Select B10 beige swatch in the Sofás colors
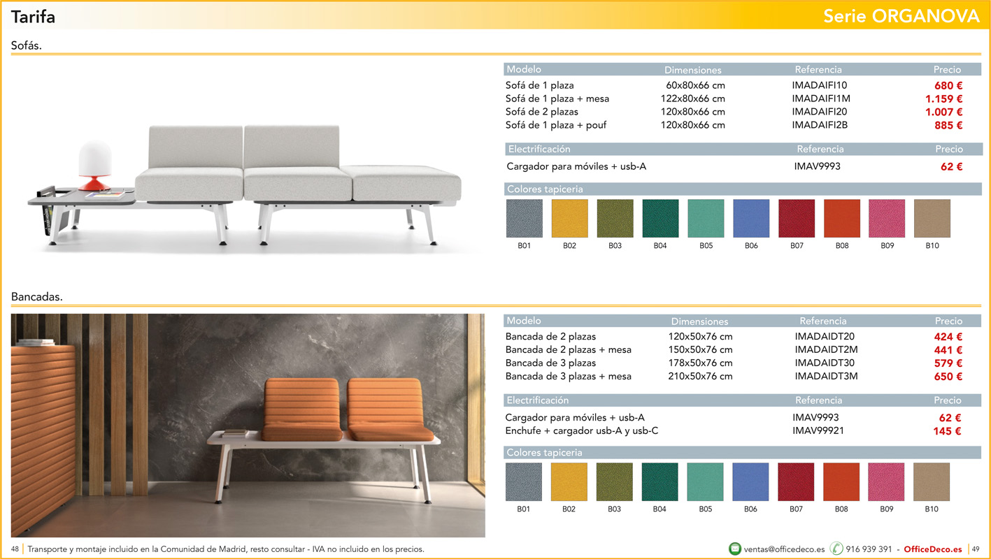 tap(932, 219)
